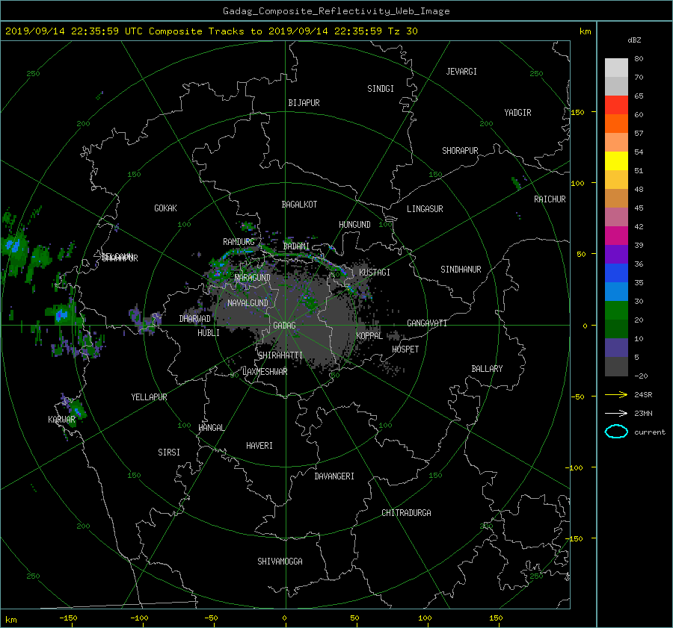Viewport: 673px width, 628px height.
Task: Click the HANGAL city label
Action: click(x=211, y=428)
